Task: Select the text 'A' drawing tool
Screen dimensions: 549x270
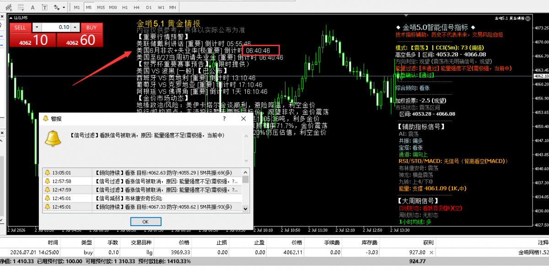Action: (x=32, y=7)
